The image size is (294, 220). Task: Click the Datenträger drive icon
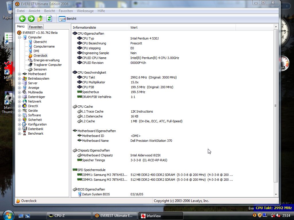(25, 97)
